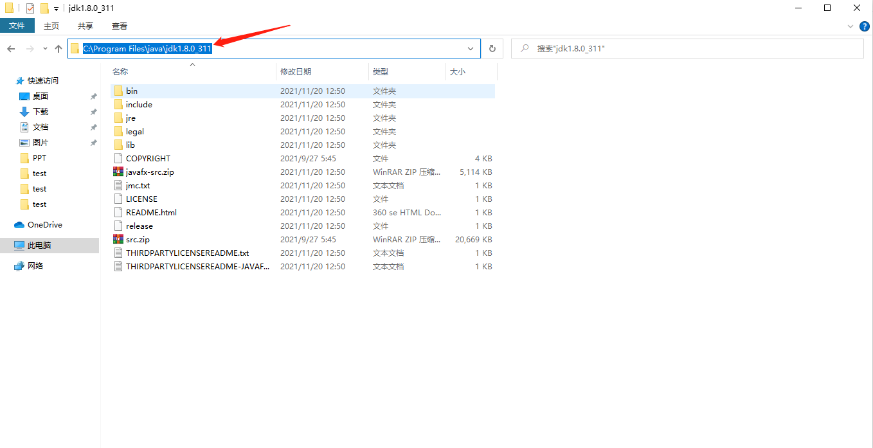This screenshot has width=873, height=448.
Task: Click the 360 se HTML Do... type cell
Action: click(407, 213)
